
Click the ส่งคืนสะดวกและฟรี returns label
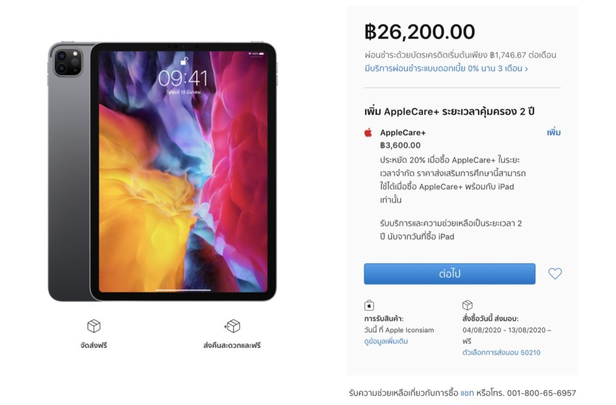pyautogui.click(x=232, y=346)
